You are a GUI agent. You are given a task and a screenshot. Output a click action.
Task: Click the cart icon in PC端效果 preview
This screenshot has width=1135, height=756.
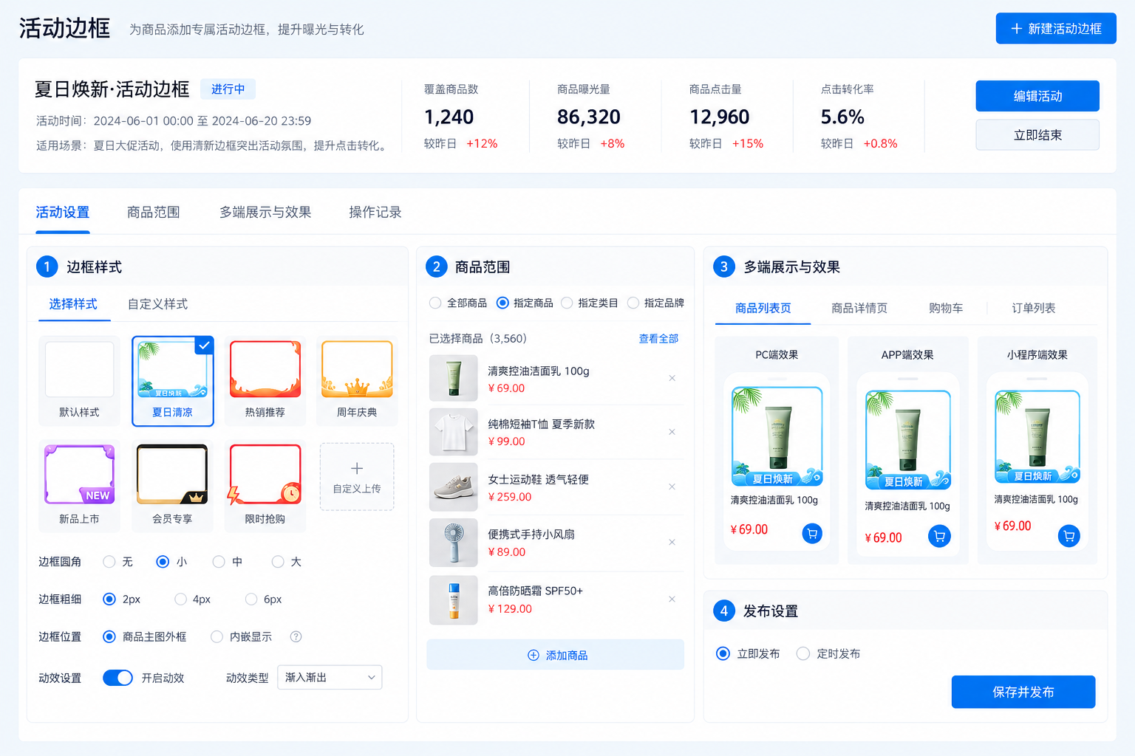tap(812, 533)
